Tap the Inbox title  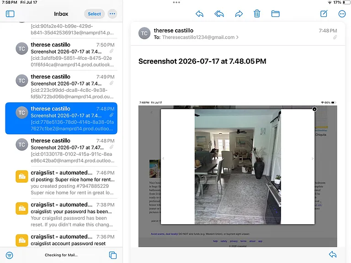(x=61, y=14)
